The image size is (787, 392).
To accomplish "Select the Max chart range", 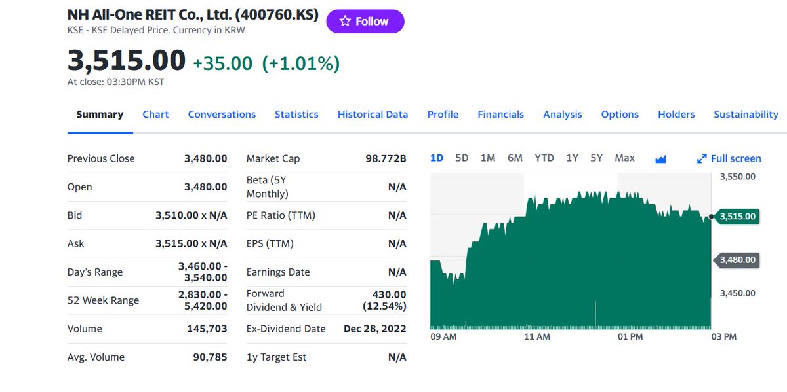I will [x=624, y=158].
